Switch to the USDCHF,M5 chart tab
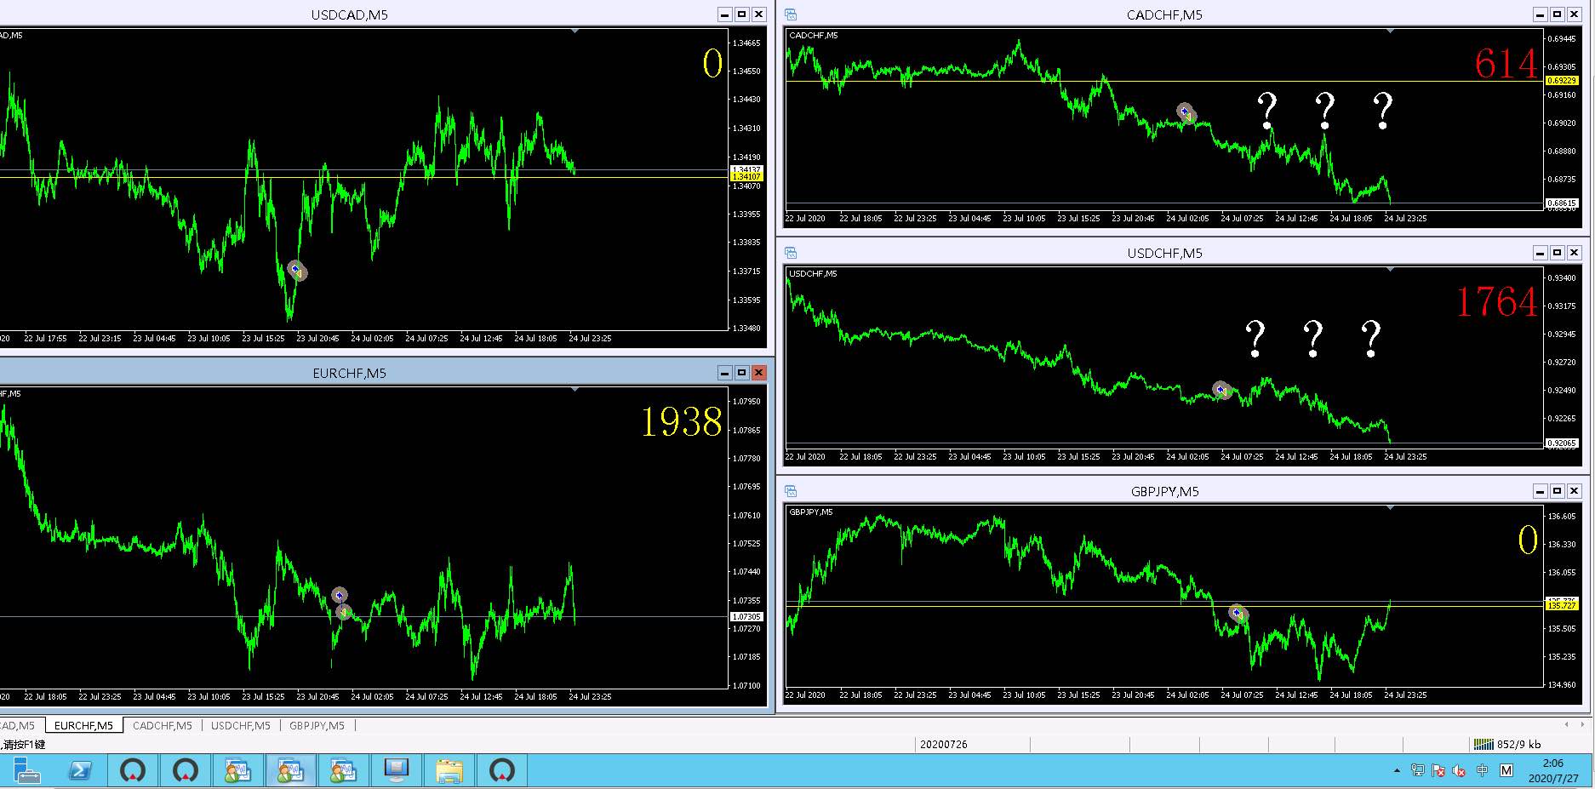The width and height of the screenshot is (1595, 789). point(241,725)
